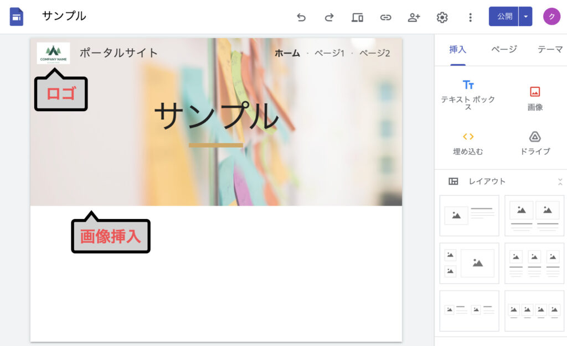Image resolution: width=567 pixels, height=346 pixels.
Task: Select the first single-image layout thumbnail
Action: [469, 216]
